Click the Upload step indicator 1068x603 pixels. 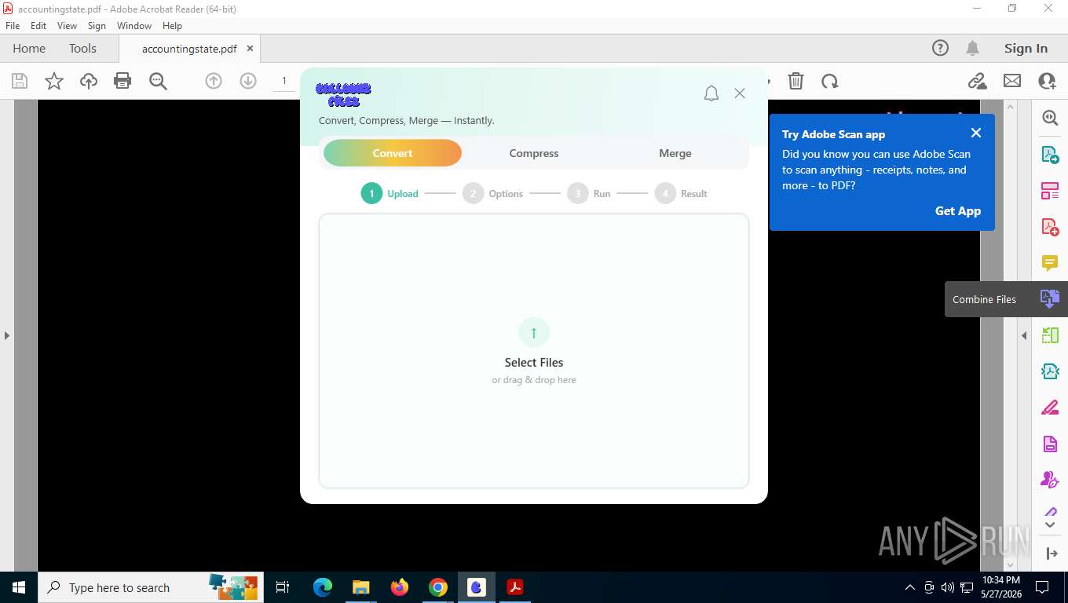(390, 193)
